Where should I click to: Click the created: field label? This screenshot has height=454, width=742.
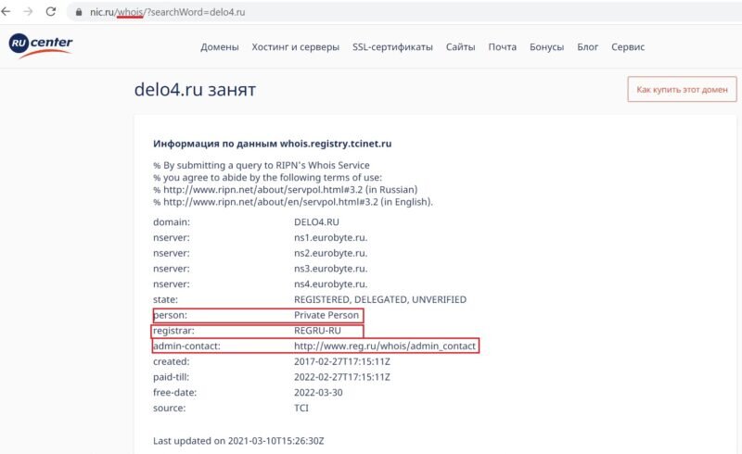171,361
